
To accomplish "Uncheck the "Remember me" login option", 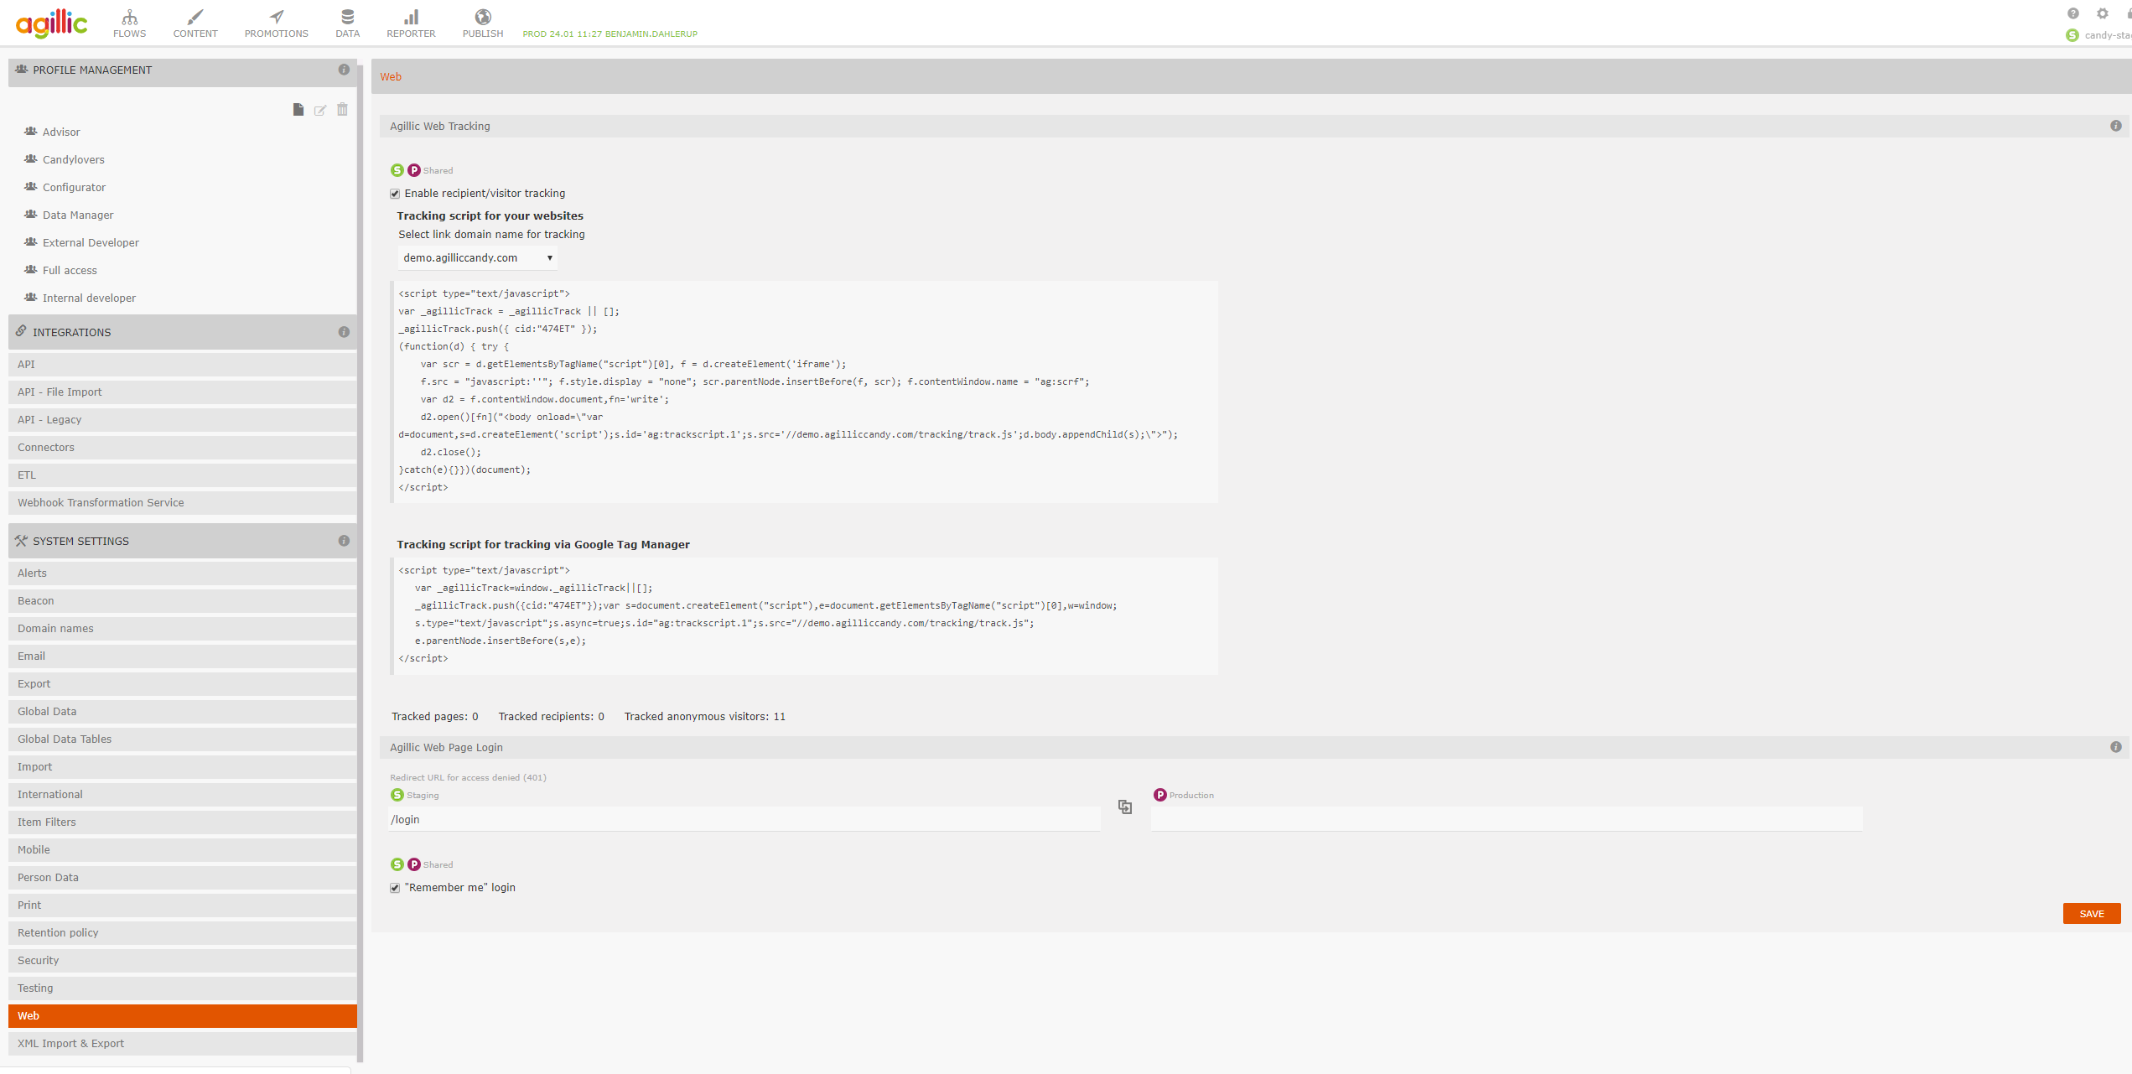I will (x=395, y=887).
